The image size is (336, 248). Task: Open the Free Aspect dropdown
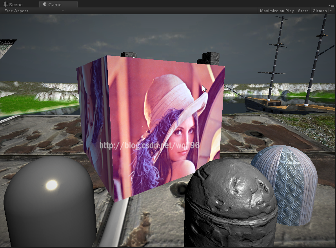[34, 11]
